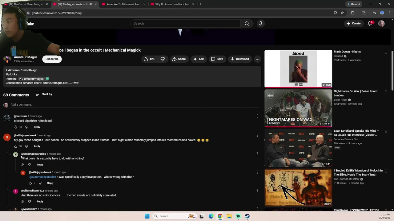Open a new browser tab
The height and width of the screenshot is (221, 394).
click(200, 4)
